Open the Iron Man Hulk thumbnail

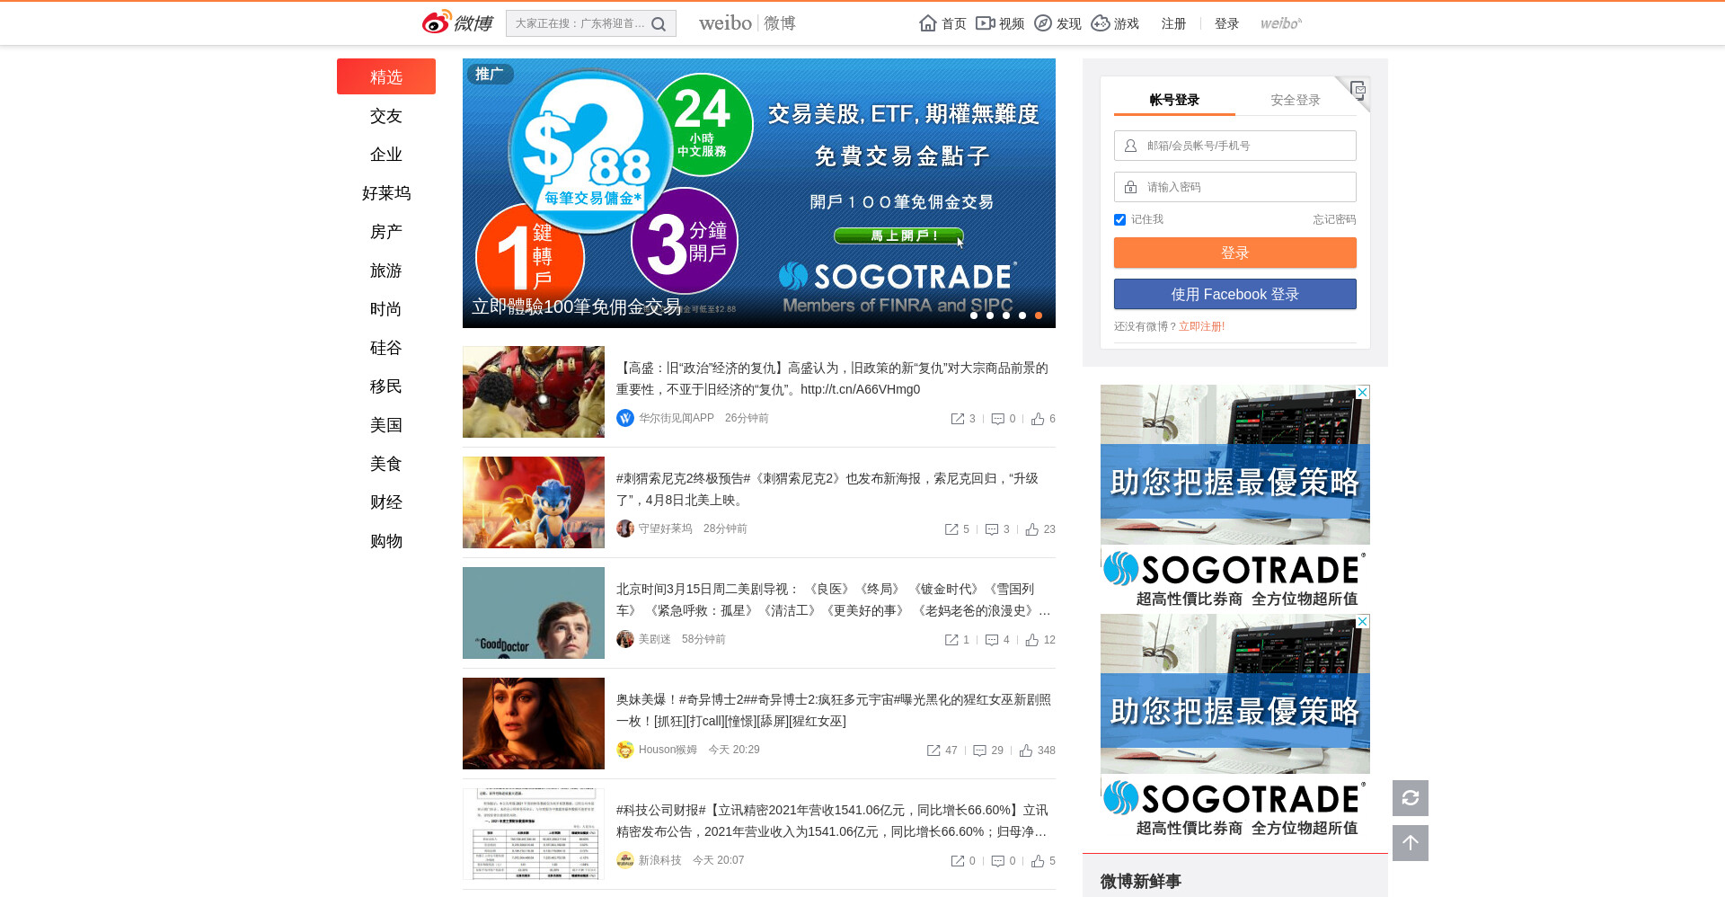coord(534,392)
